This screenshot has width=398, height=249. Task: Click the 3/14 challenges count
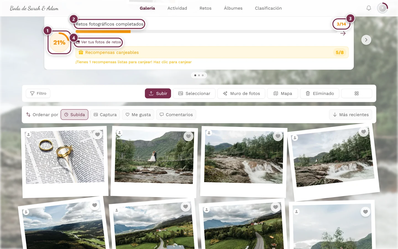click(341, 24)
